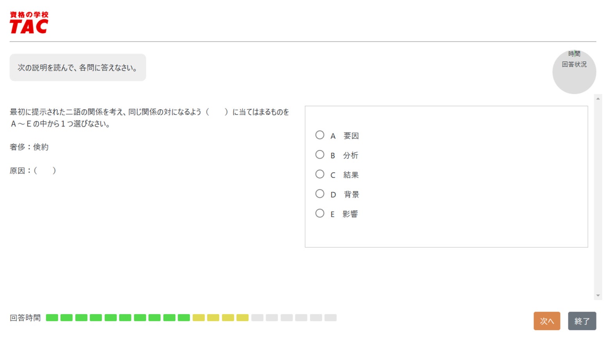Click the last yellow time segment

coord(243,318)
